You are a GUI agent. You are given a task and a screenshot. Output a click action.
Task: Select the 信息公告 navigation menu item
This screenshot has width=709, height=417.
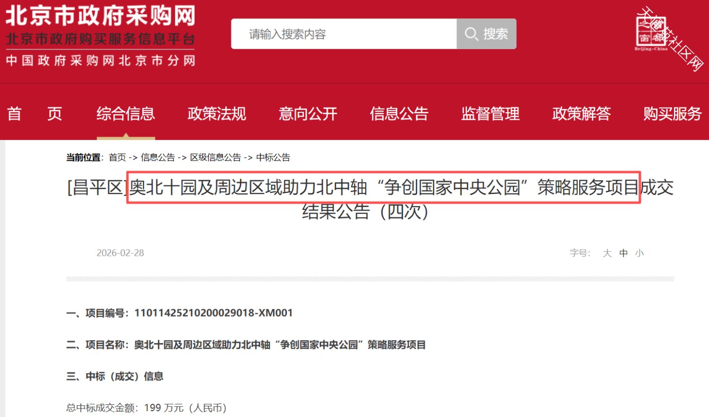point(399,114)
